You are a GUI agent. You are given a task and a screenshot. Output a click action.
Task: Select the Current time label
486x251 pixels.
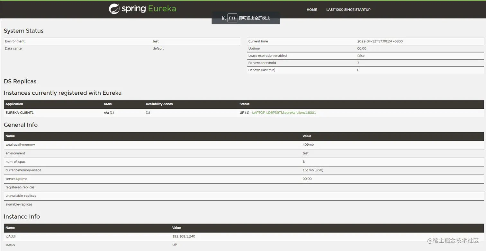pos(258,41)
